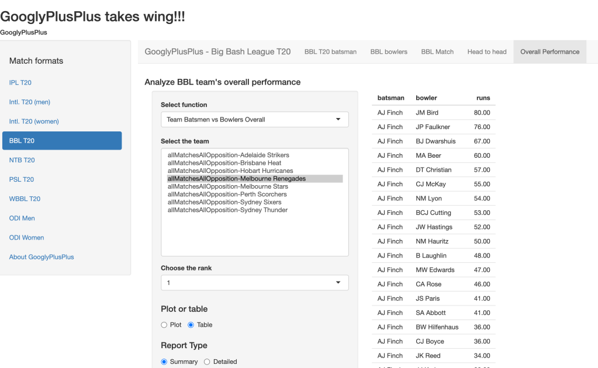Go to the BBL Match tab
The height and width of the screenshot is (368, 598).
(x=437, y=51)
